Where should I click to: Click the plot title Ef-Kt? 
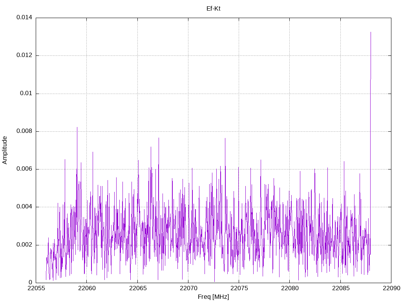pos(213,8)
